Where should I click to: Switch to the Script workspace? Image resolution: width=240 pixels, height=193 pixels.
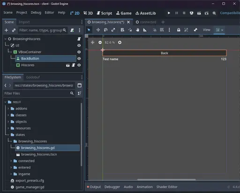[105, 13]
